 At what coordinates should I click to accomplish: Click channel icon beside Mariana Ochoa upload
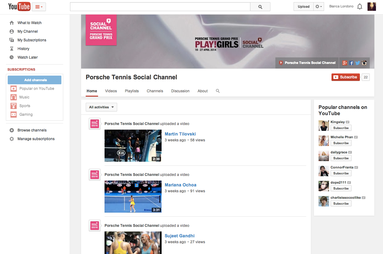[94, 175]
